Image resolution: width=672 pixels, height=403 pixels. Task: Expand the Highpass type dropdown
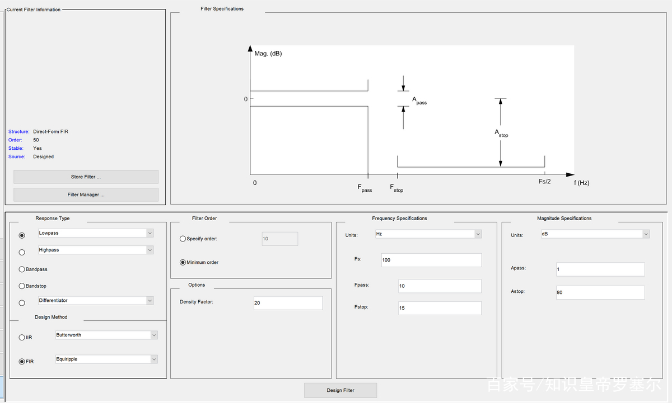(x=95, y=250)
